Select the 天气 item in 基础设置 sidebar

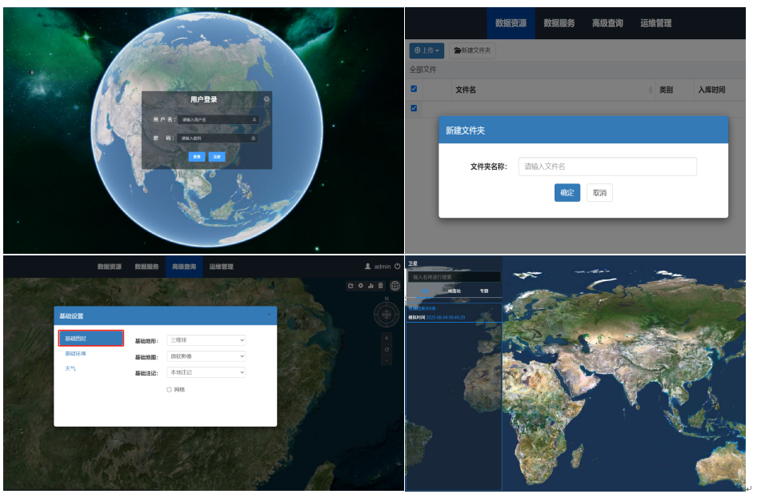[70, 368]
